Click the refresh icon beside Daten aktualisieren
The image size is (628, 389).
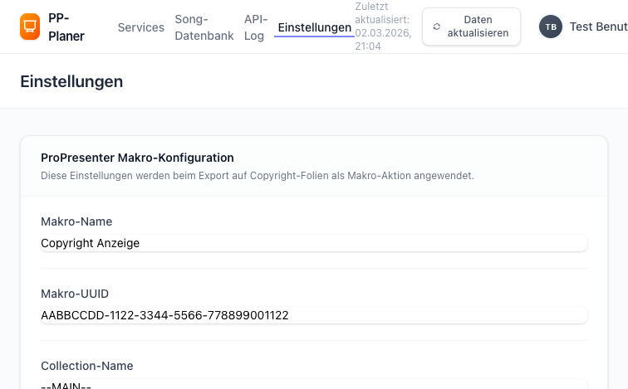pyautogui.click(x=437, y=27)
